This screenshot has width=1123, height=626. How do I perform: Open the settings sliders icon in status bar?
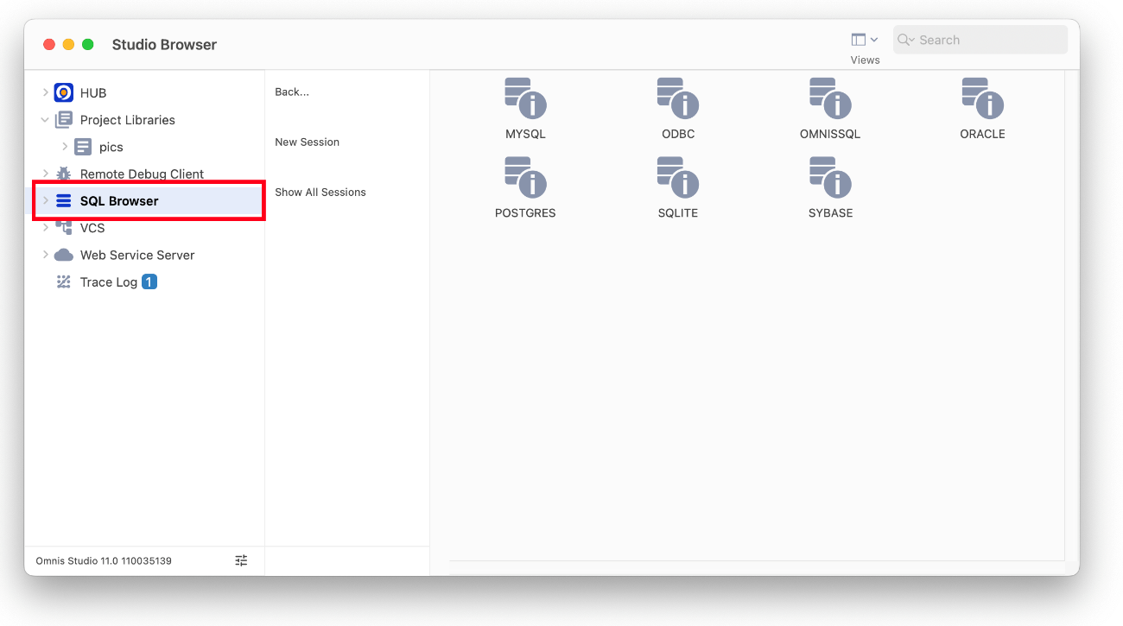coord(241,560)
